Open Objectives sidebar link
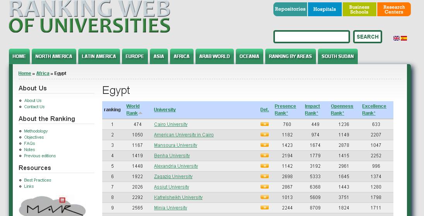Image resolution: width=424 pixels, height=216 pixels. (34, 137)
